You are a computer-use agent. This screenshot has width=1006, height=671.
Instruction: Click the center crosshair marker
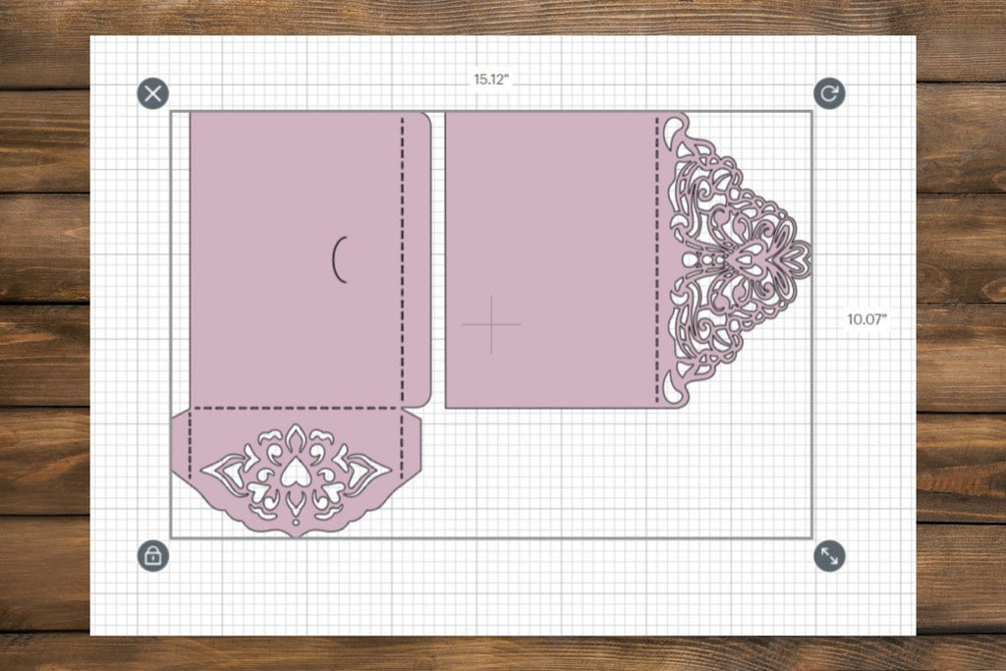tap(491, 324)
